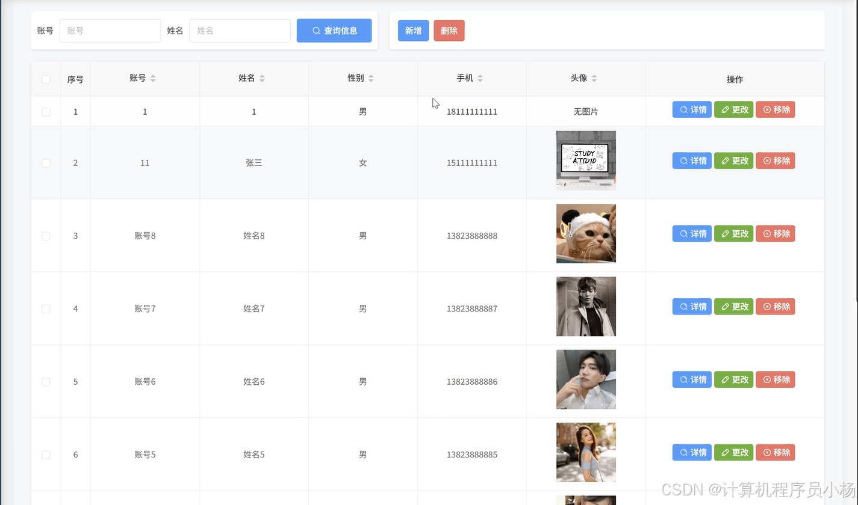Open 详情 for 姓名5
This screenshot has width=858, height=505.
click(x=692, y=453)
